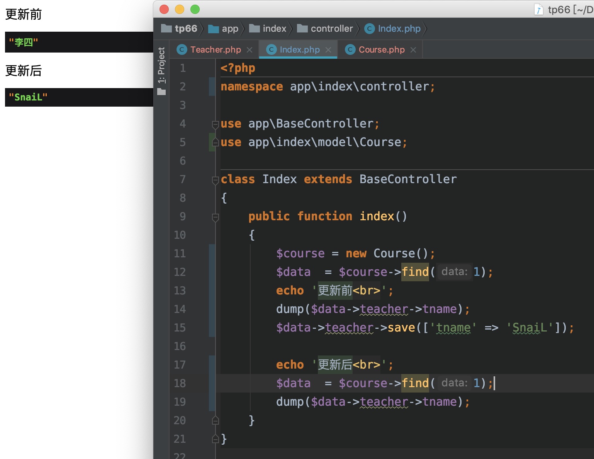Click fold end marker at line 20

(x=216, y=420)
